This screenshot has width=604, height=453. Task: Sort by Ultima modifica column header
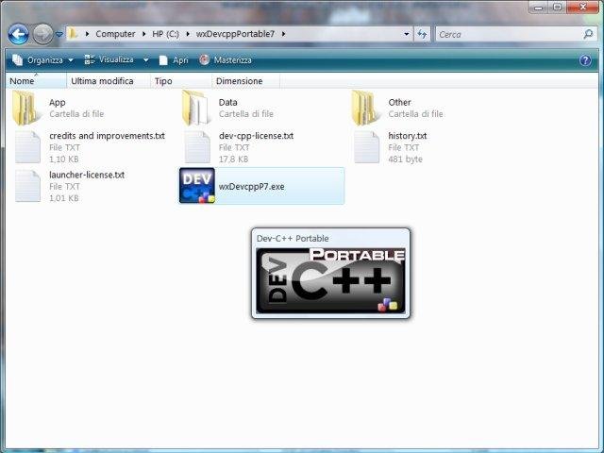click(x=109, y=81)
